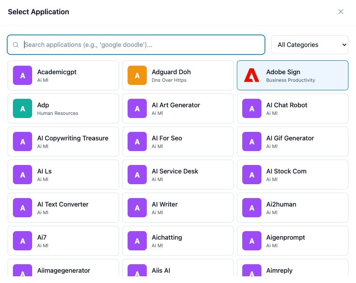The image size is (356, 283).
Task: Click the AI Gif Generator icon
Action: tap(252, 141)
